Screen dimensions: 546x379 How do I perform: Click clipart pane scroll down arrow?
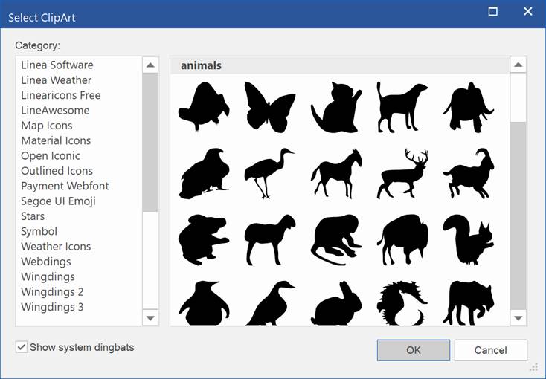(x=518, y=318)
